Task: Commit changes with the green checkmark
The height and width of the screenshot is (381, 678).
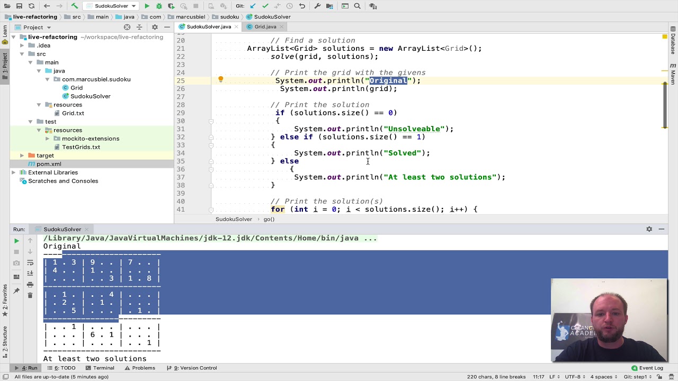Action: click(265, 6)
